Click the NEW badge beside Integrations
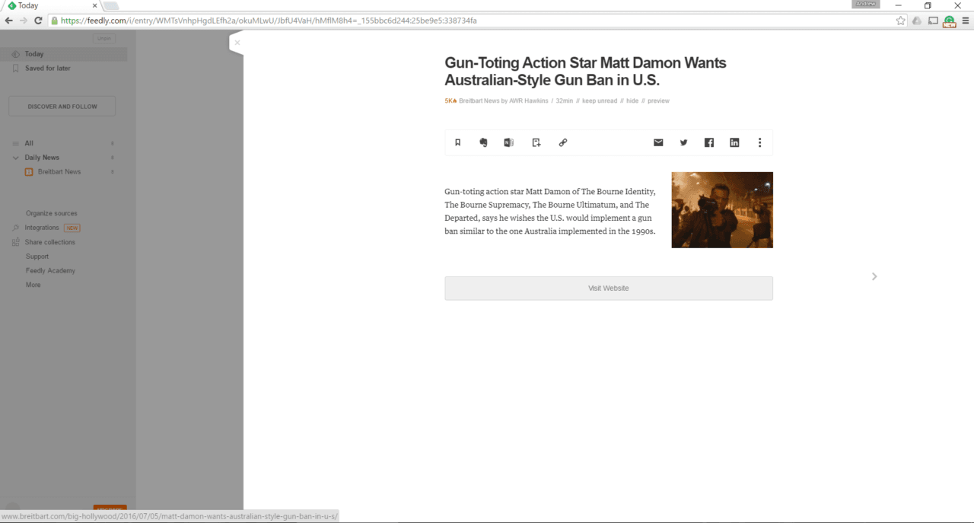Image resolution: width=974 pixels, height=523 pixels. (72, 228)
